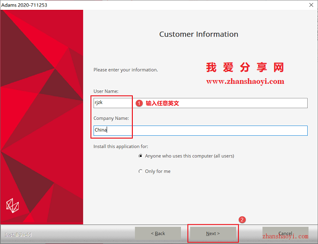Click the Hexagon logo in red panel

coord(13,206)
